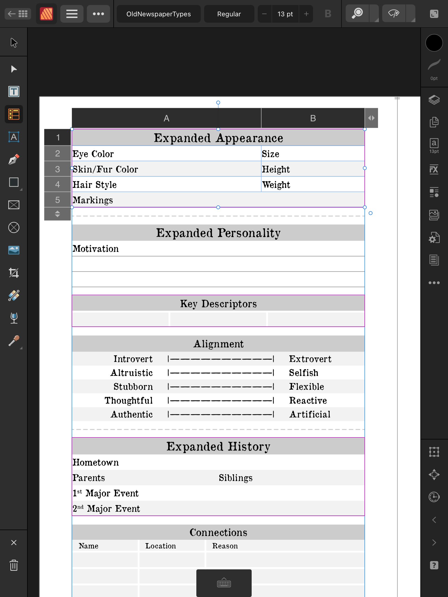Open the 0pt stroke width panel
Image resolution: width=448 pixels, height=597 pixels.
pos(434,70)
